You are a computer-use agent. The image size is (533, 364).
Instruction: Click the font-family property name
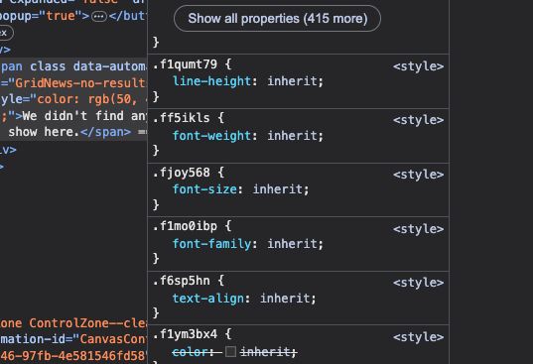(x=211, y=244)
